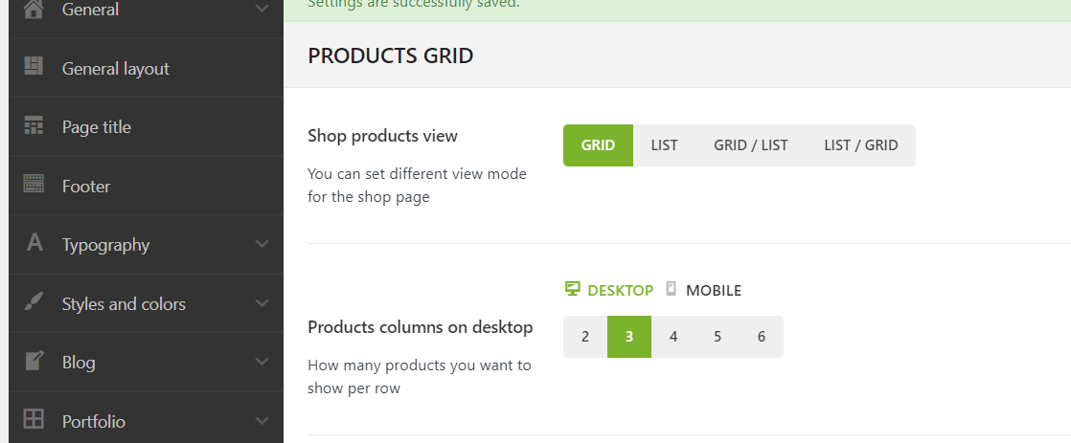Screen dimensions: 1071x443
Task: Expand the Styles and colors chevron
Action: pos(262,303)
